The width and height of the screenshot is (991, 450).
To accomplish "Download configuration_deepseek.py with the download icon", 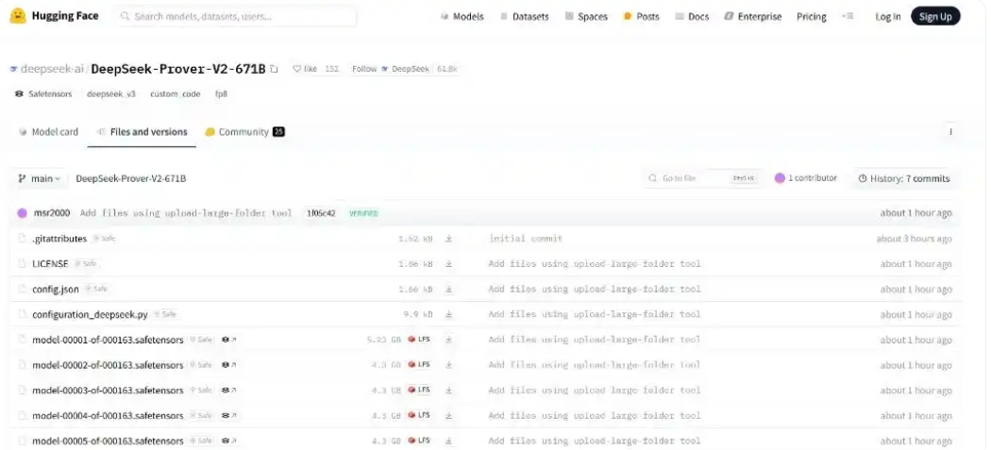I will 448,314.
